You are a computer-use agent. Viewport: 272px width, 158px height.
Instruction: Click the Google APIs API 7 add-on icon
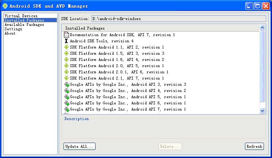[x=66, y=109]
